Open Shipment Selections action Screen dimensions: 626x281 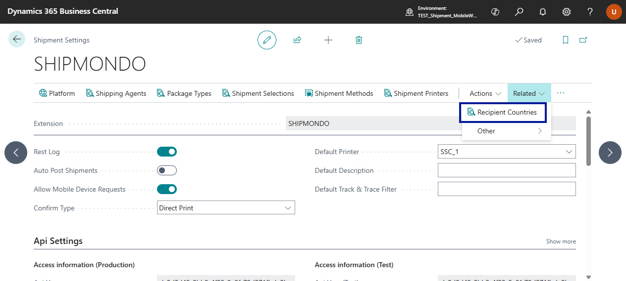(258, 93)
